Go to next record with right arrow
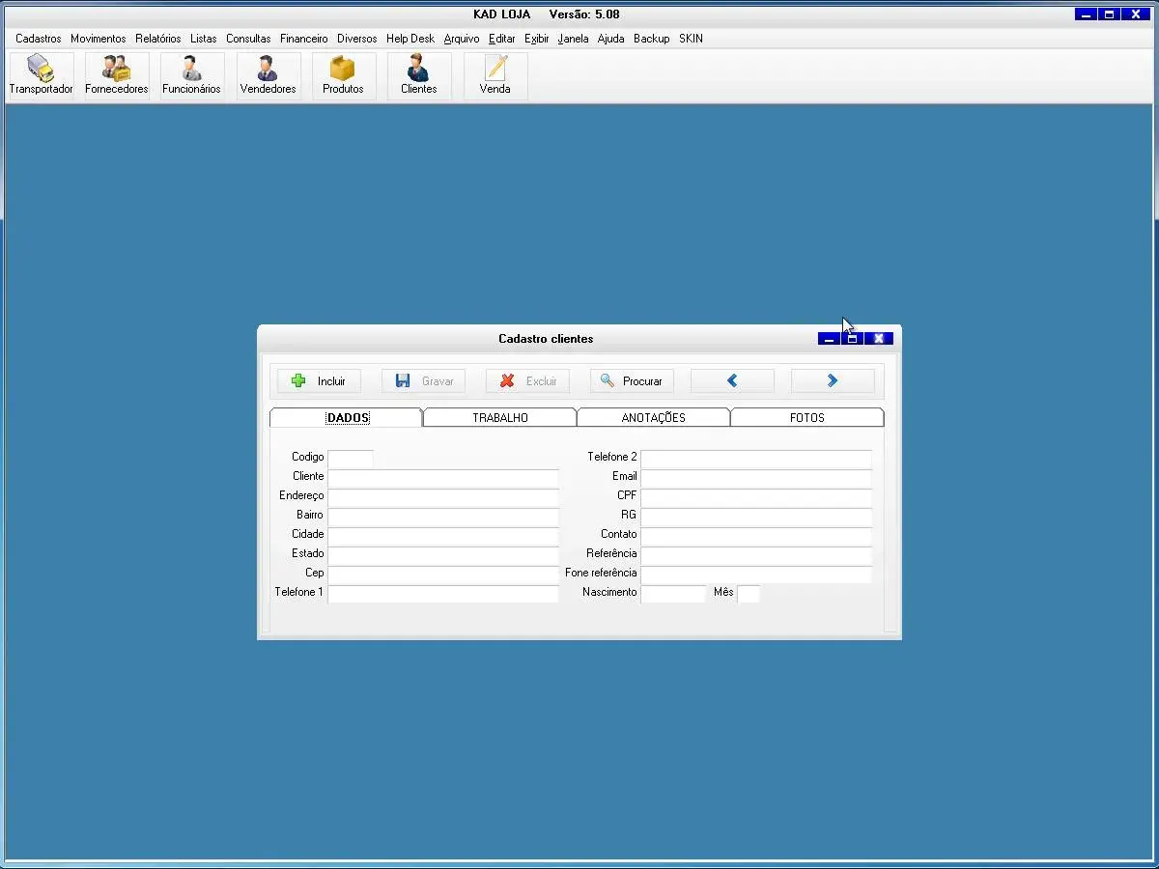The width and height of the screenshot is (1159, 869). 833,381
